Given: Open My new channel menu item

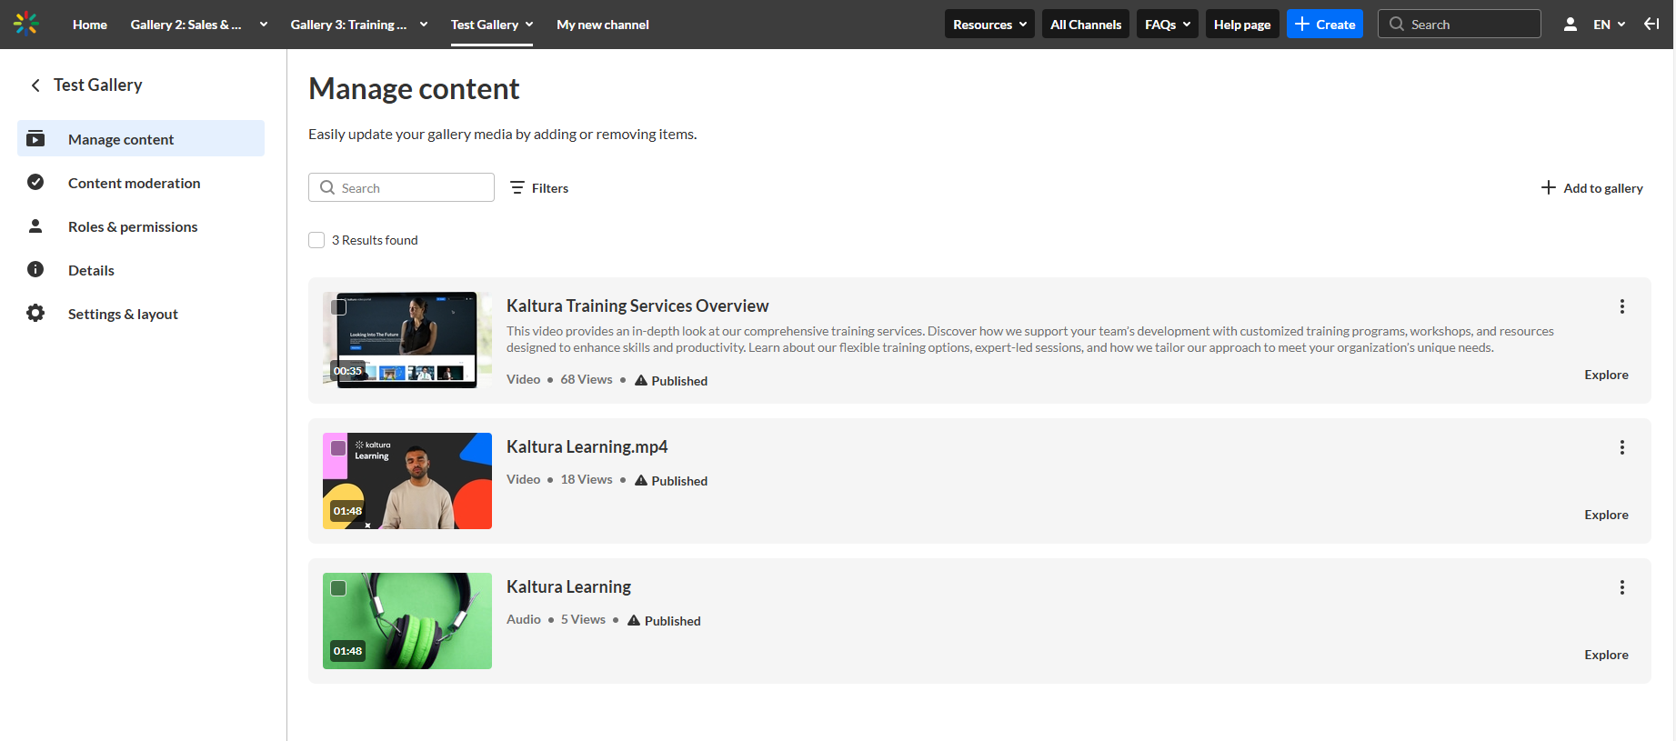Looking at the screenshot, I should pos(603,25).
